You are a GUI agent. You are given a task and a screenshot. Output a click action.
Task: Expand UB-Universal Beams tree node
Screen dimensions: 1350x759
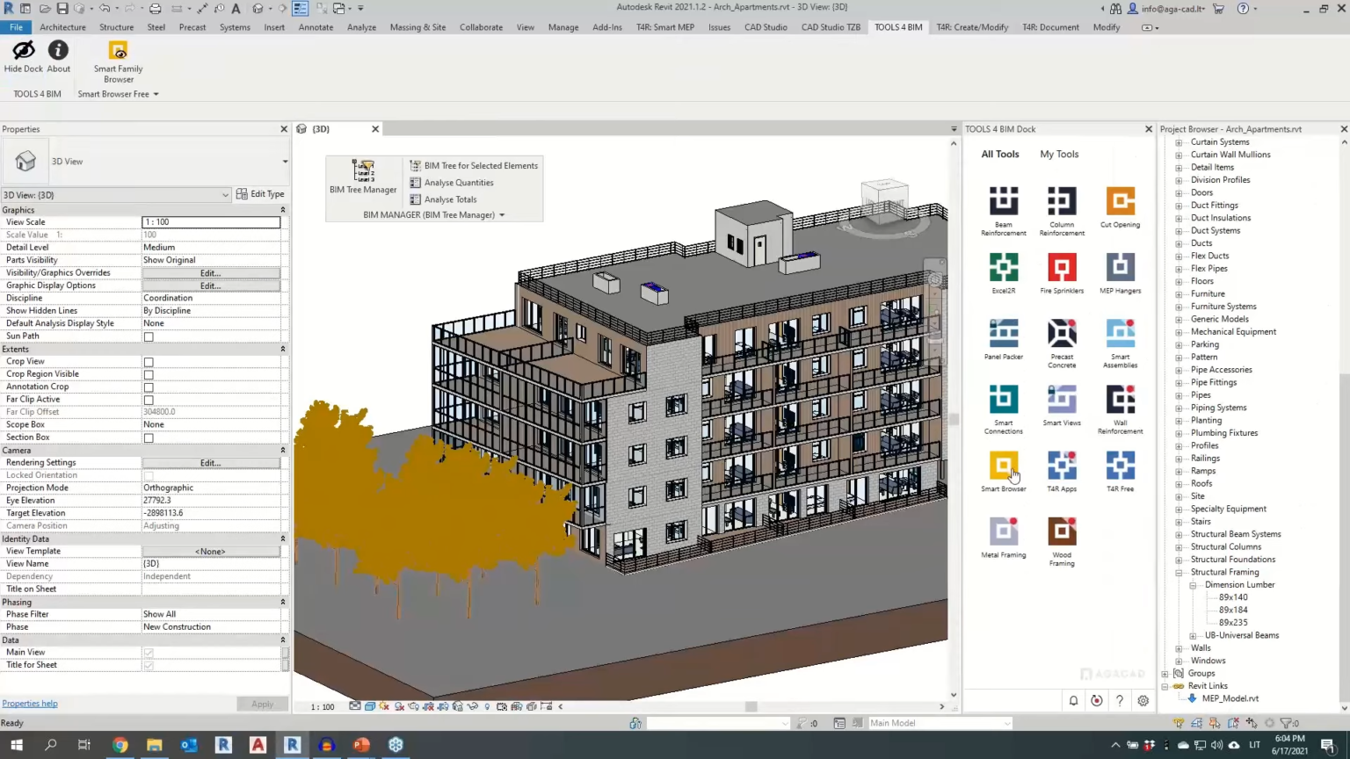[x=1193, y=636]
